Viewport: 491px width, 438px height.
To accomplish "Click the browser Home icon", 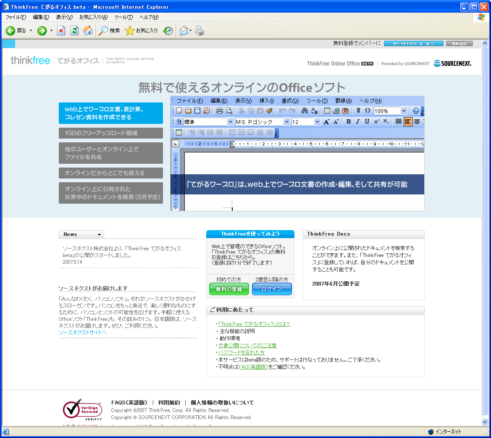I will click(88, 30).
